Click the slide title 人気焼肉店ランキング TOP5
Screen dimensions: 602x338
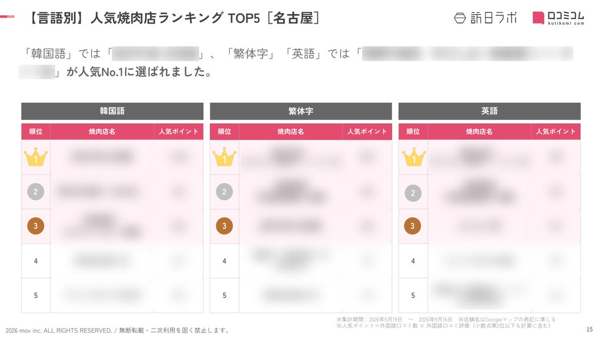pyautogui.click(x=174, y=18)
